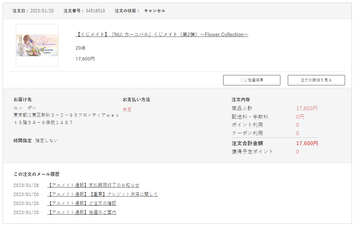
Task: Open the ご注文の確認 mail link
Action: (x=82, y=203)
